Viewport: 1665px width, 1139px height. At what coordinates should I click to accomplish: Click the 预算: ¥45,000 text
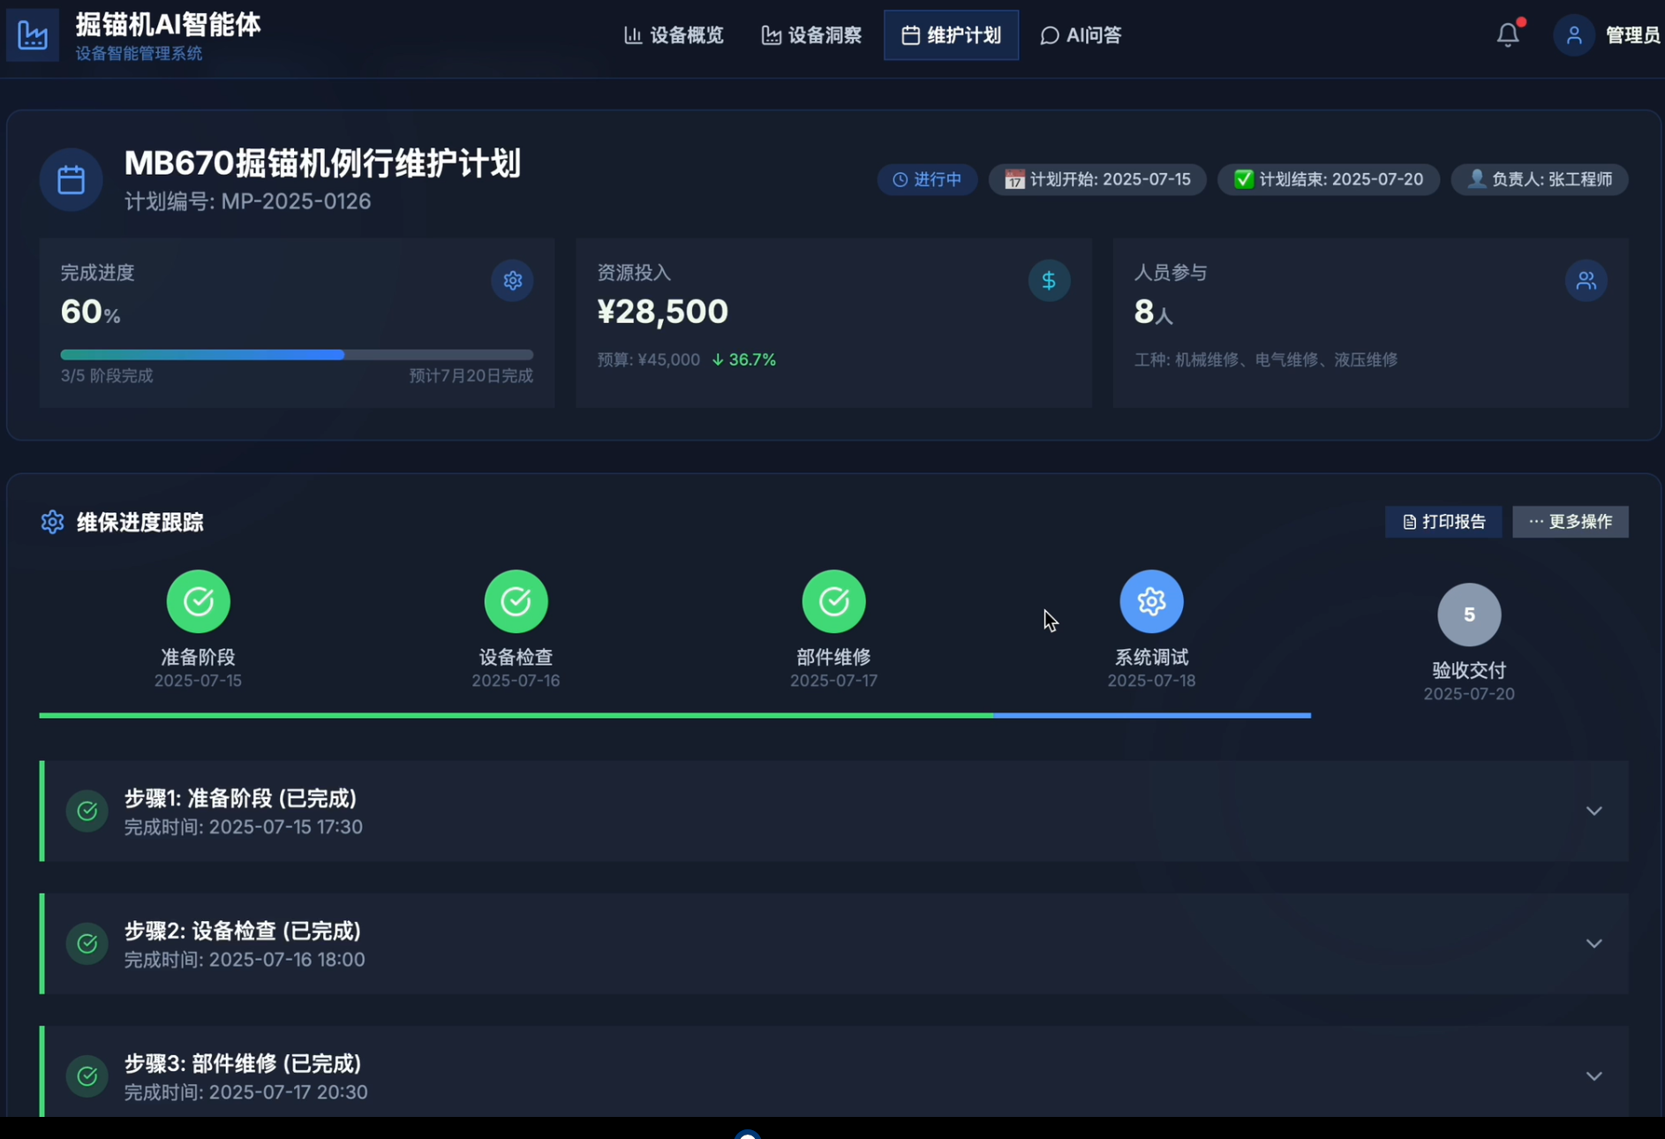coord(649,359)
